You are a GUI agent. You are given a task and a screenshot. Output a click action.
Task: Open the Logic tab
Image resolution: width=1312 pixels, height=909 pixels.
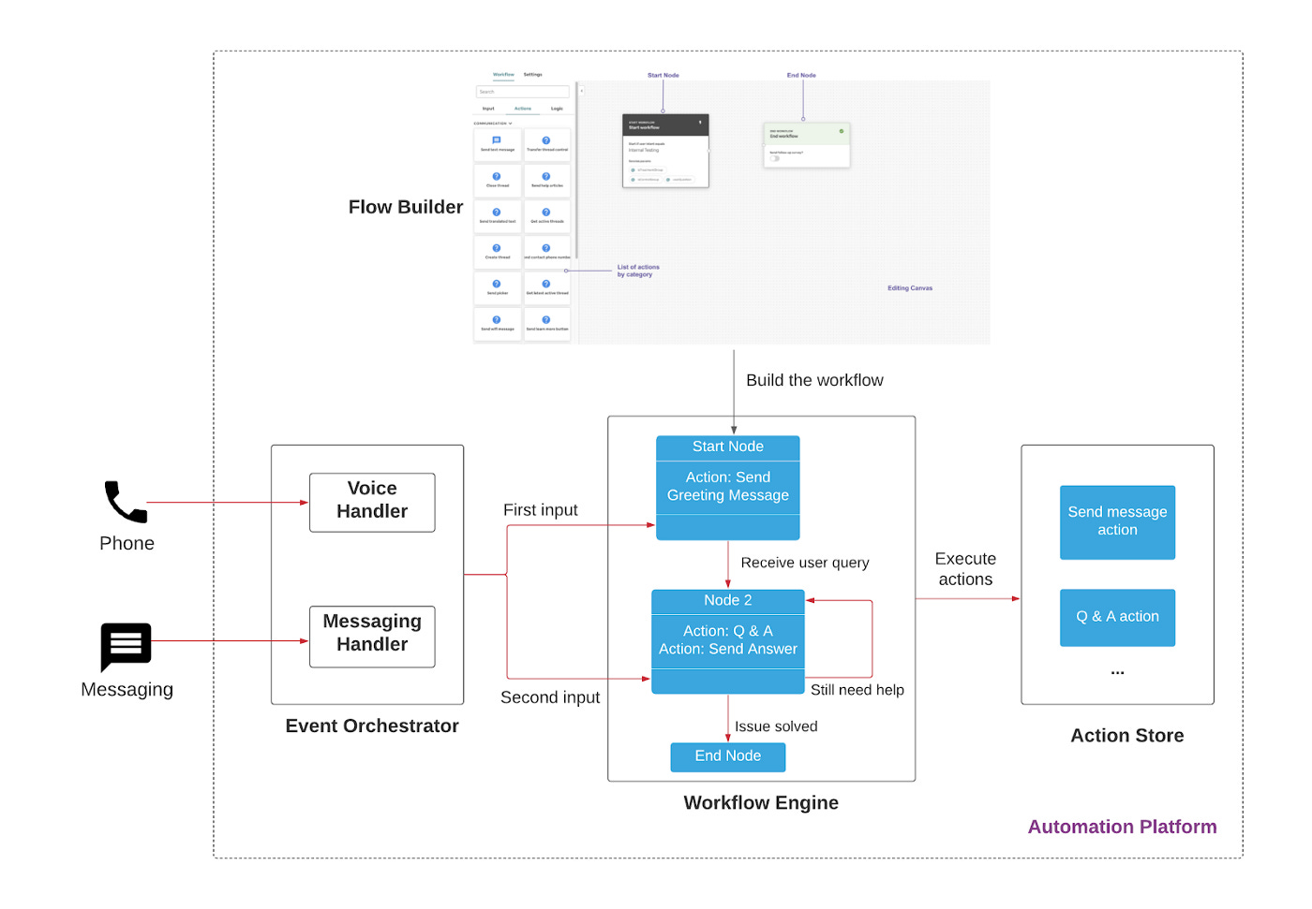coord(557,109)
